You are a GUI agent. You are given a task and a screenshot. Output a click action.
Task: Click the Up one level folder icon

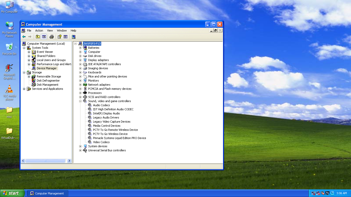click(x=38, y=37)
